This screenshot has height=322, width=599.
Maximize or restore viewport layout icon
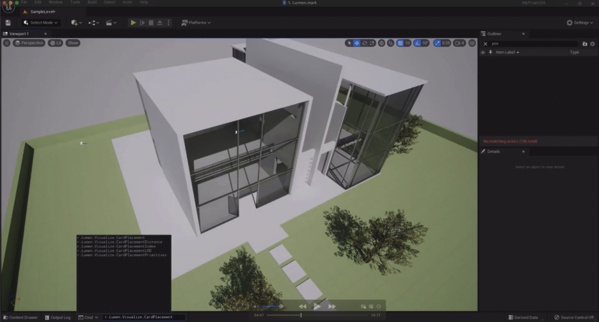[472, 43]
